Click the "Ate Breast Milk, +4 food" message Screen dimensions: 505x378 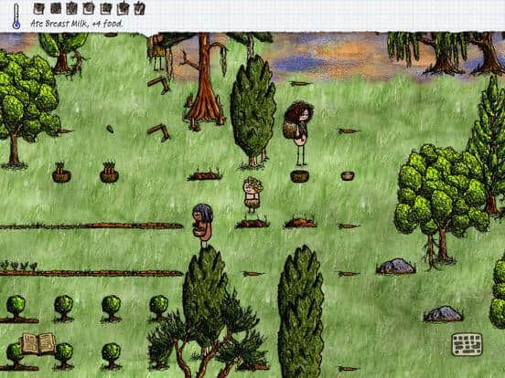tap(77, 24)
